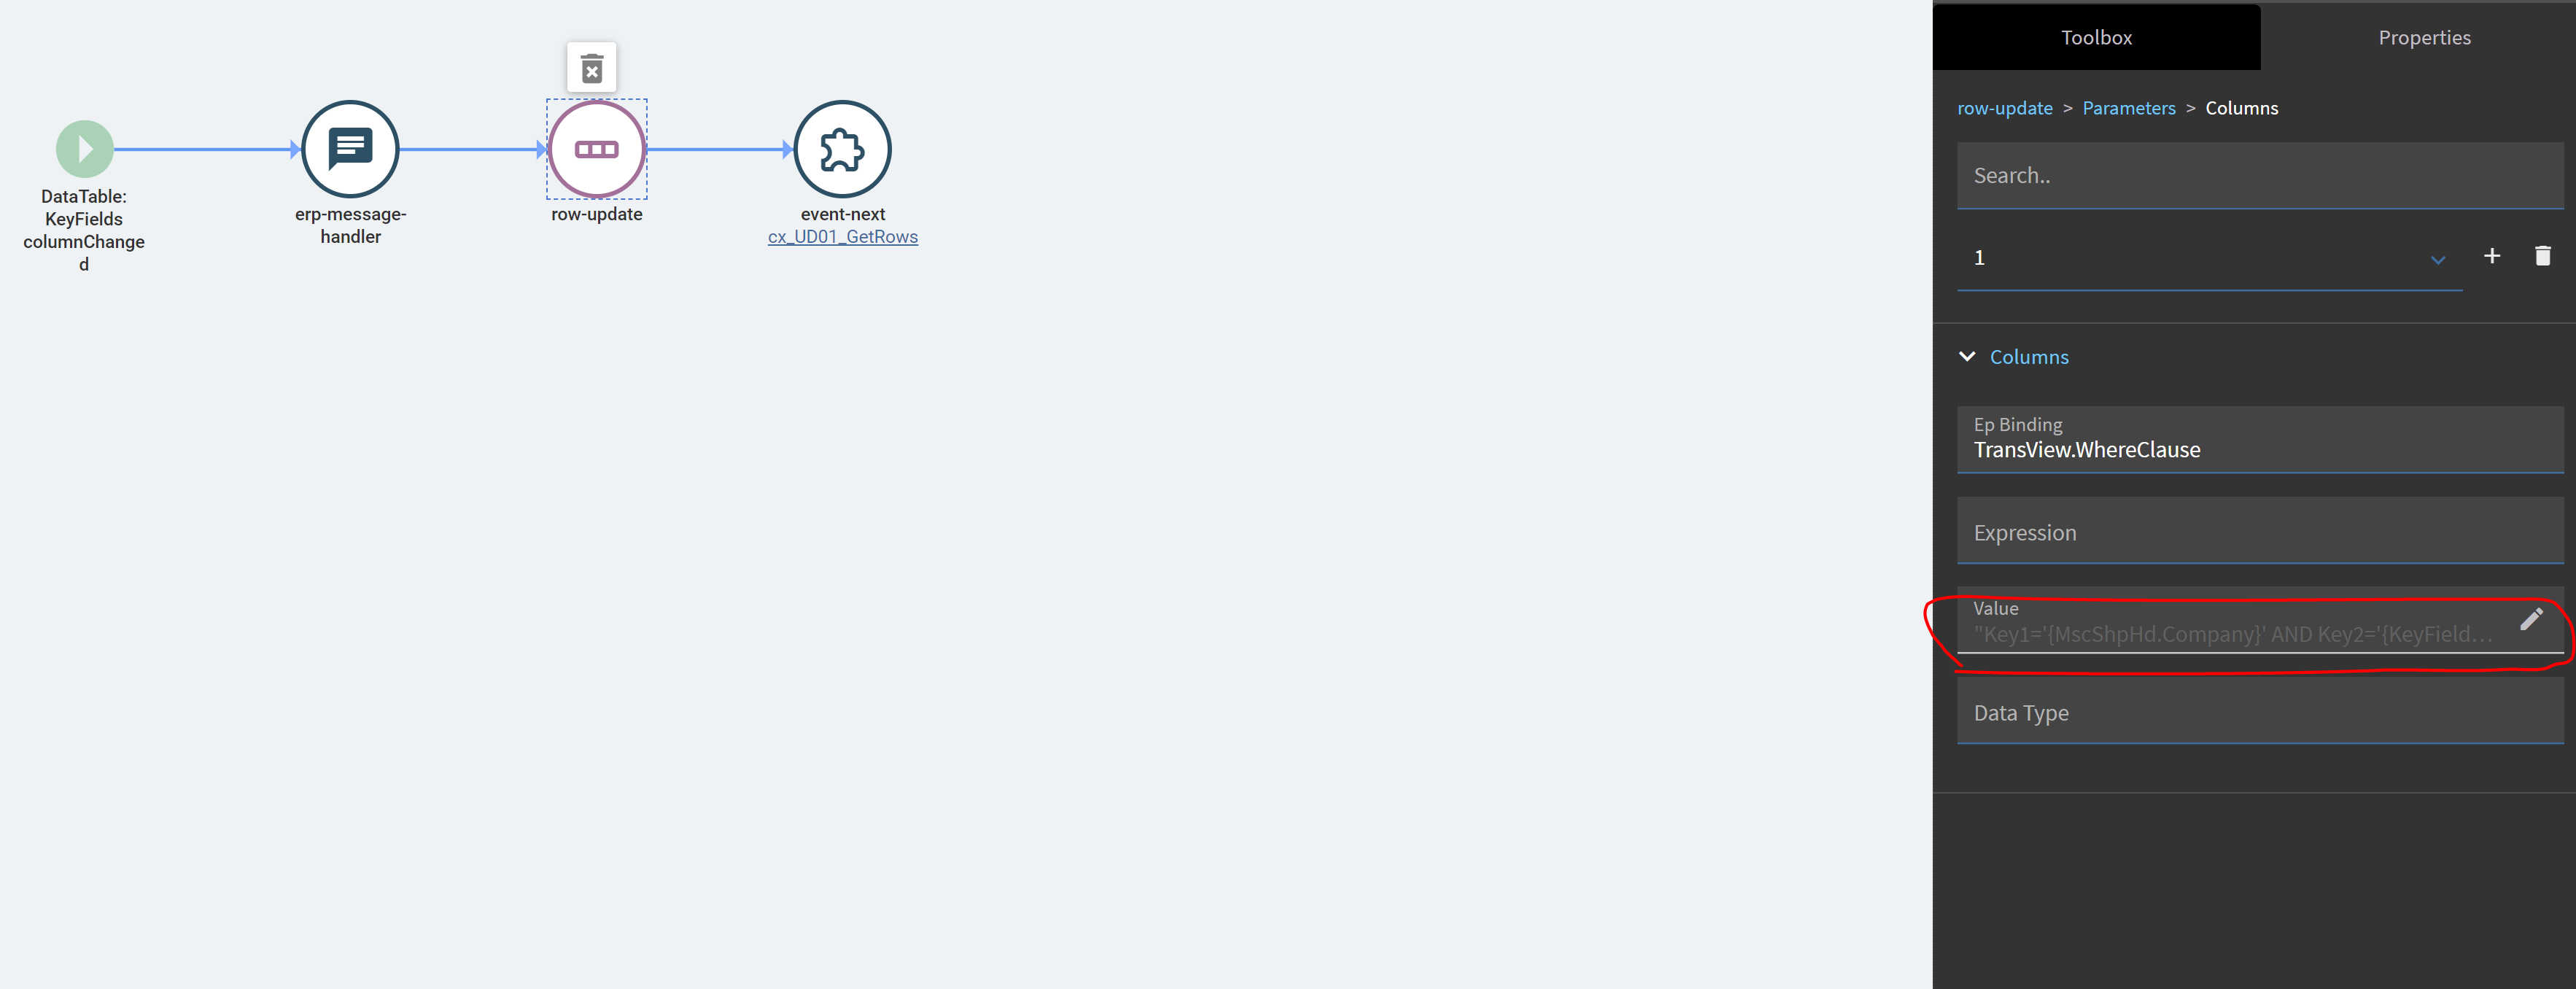Select the row-update node icon

pos(597,149)
